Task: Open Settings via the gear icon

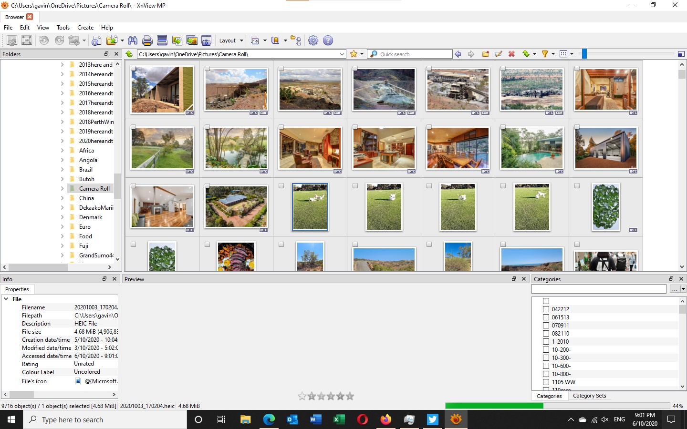Action: [x=313, y=41]
